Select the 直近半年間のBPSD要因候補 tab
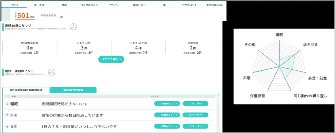 coord(26,90)
